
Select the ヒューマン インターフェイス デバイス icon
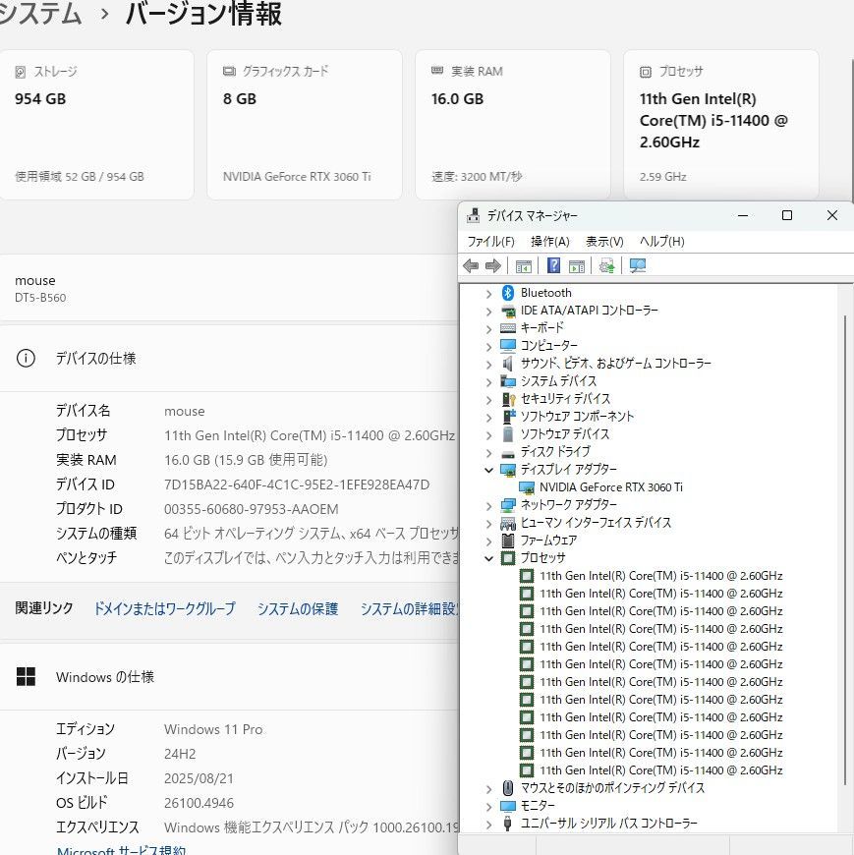click(508, 523)
